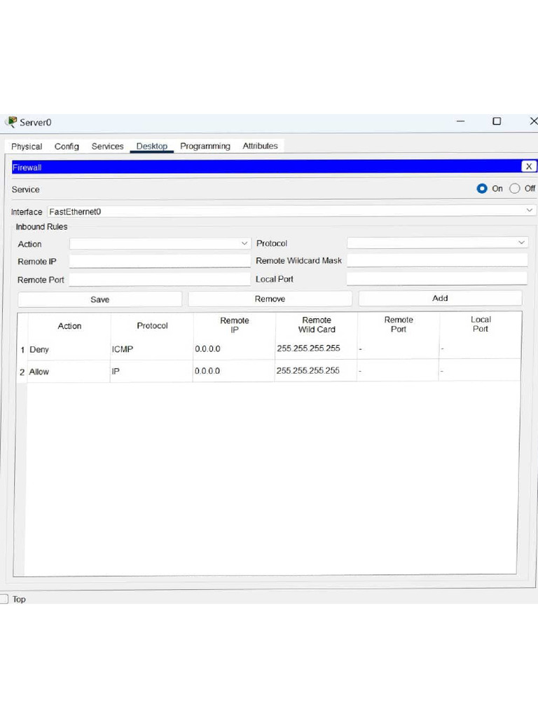Image resolution: width=538 pixels, height=718 pixels.
Task: Turn the firewall service On
Action: coord(482,189)
